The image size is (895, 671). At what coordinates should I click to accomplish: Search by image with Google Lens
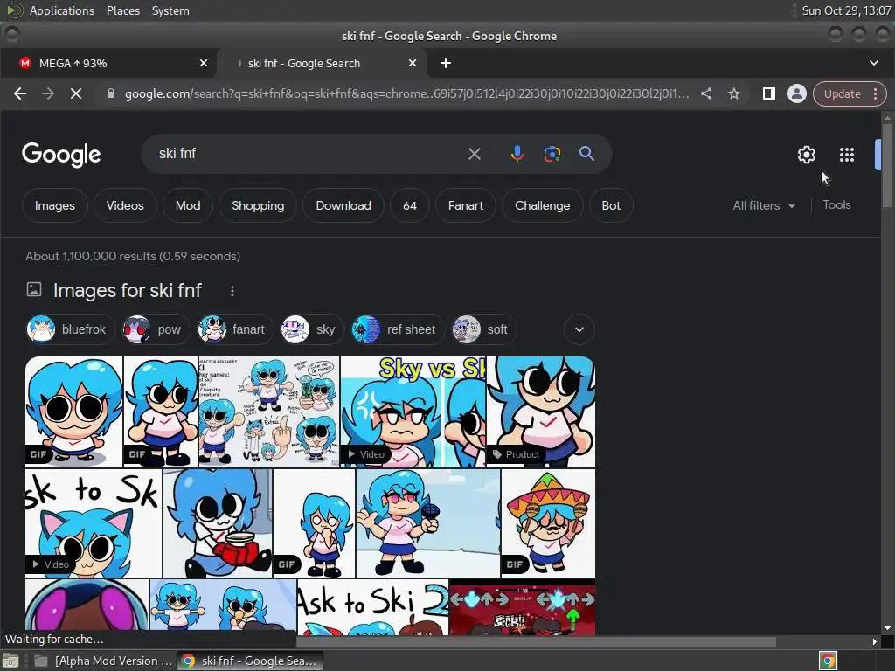(552, 154)
